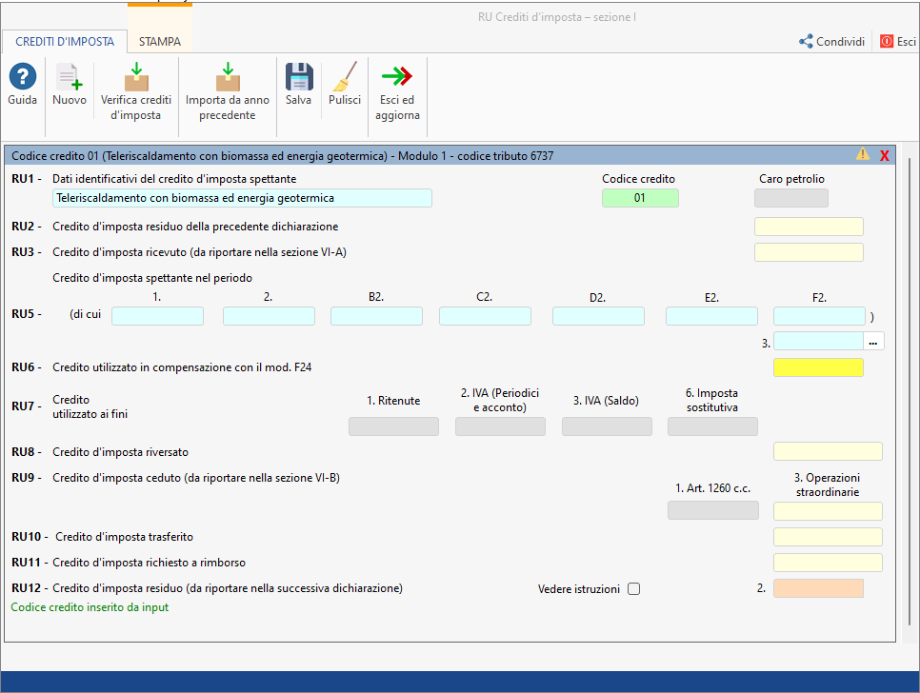Click RU9 Operazioni straordinarie field

pos(828,511)
